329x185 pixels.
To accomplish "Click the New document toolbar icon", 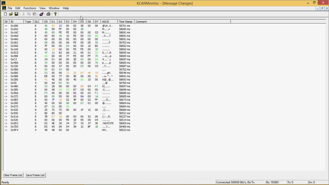I will pos(5,14).
